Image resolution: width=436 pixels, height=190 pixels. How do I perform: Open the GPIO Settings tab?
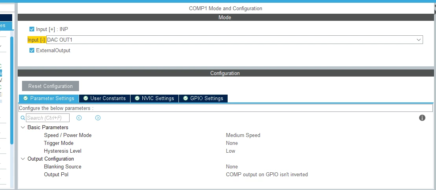[x=203, y=98]
